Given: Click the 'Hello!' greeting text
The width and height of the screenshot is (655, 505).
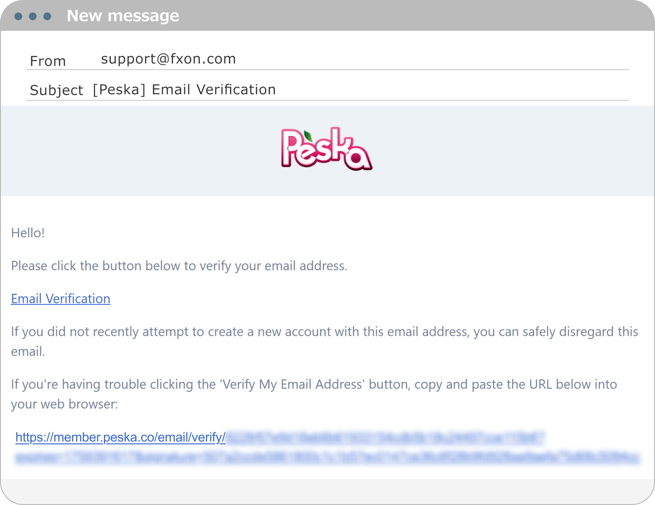Looking at the screenshot, I should (x=28, y=233).
